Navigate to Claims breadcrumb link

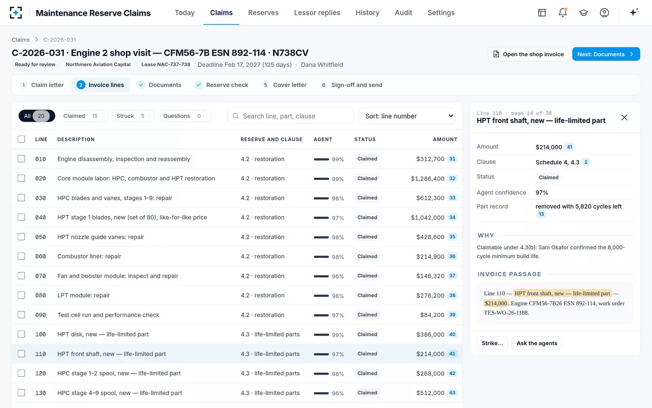(21, 40)
